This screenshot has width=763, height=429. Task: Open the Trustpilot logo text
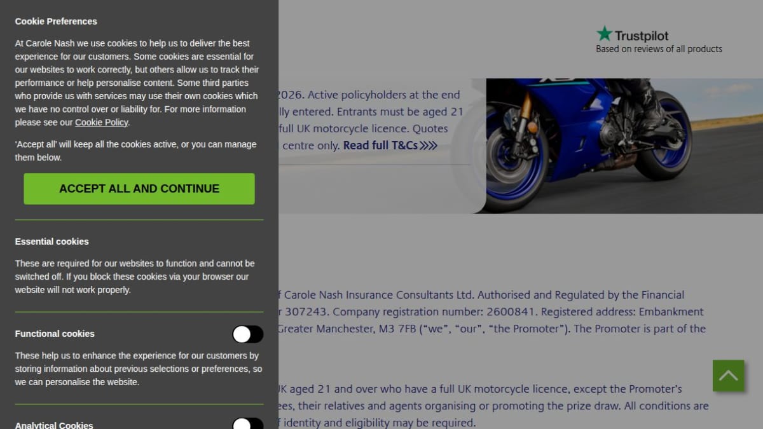[x=642, y=36]
